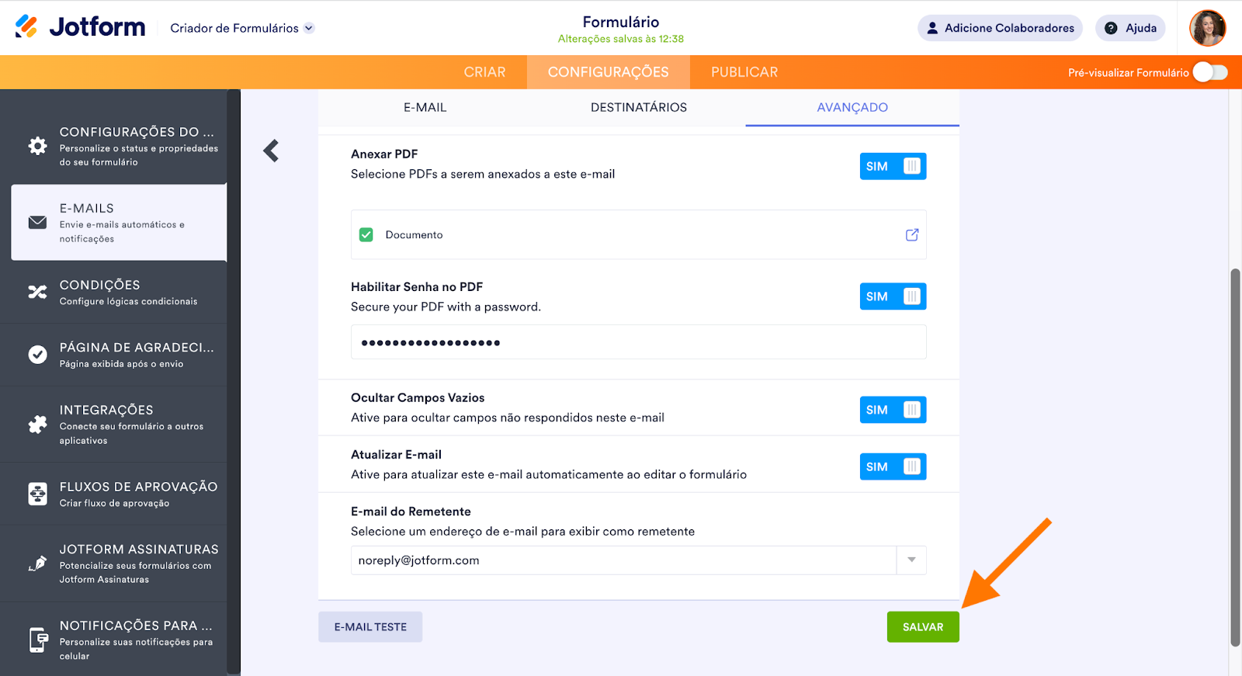Click the PDF password input field
Screen dimensions: 1242x676
tap(638, 342)
